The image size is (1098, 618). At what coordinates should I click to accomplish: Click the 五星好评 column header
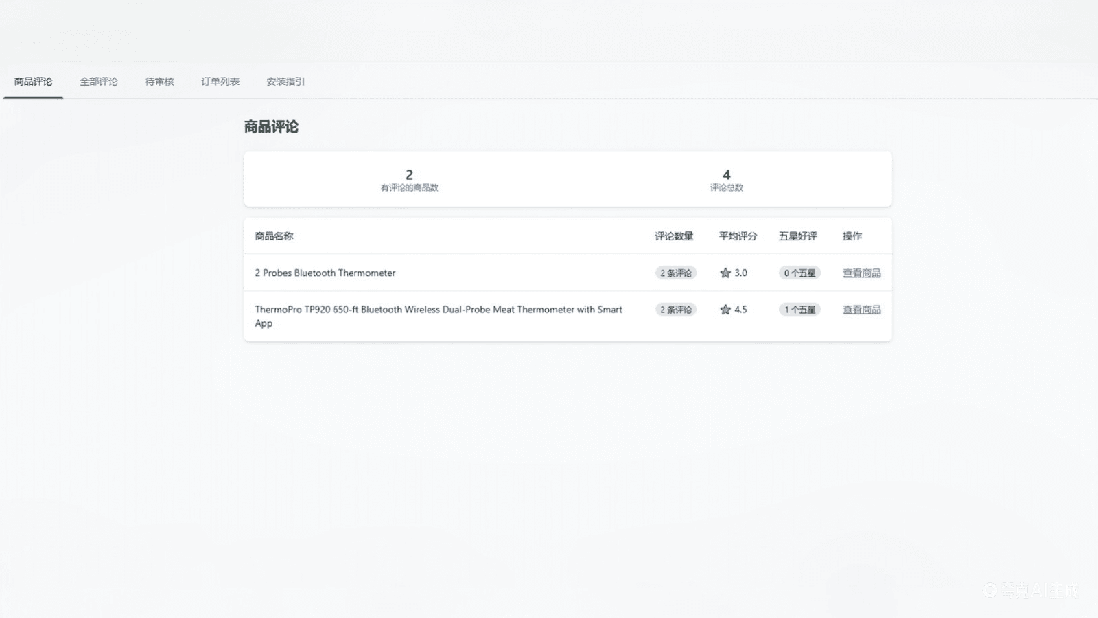[x=798, y=236]
